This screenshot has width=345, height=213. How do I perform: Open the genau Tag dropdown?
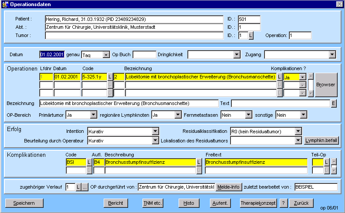(106, 55)
